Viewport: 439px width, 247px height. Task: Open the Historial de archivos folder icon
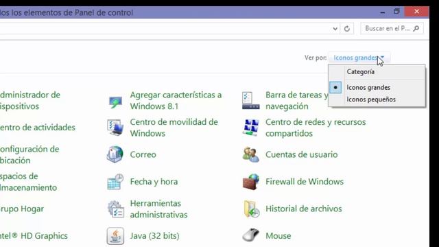coord(251,209)
